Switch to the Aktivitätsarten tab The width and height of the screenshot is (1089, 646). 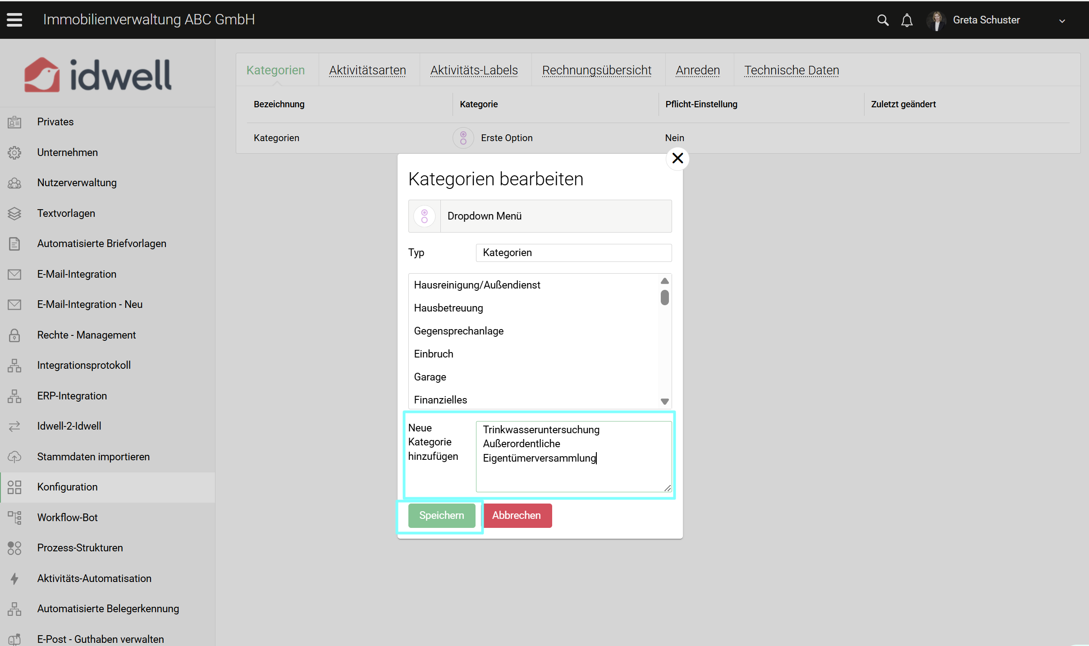click(367, 70)
